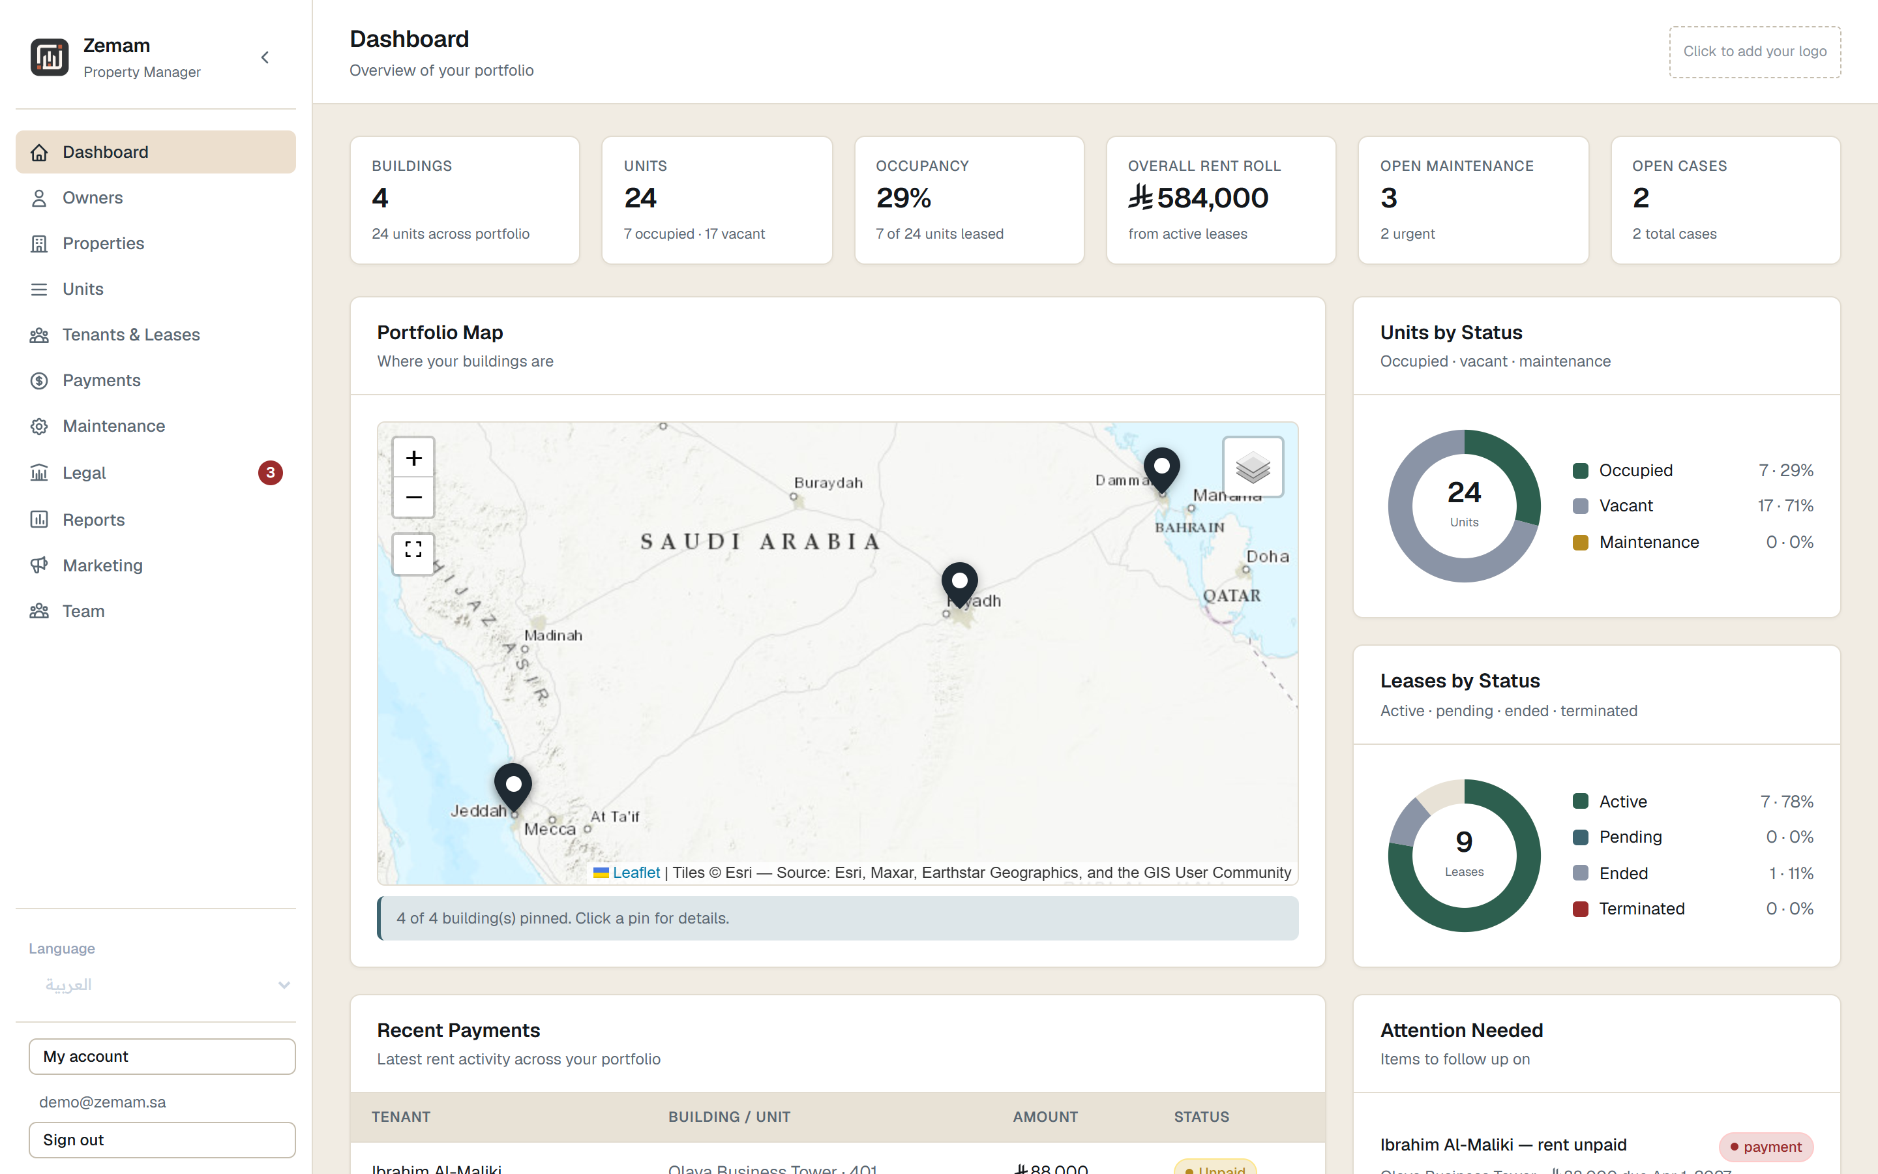
Task: Click the Dashboard home icon
Action: tap(39, 152)
